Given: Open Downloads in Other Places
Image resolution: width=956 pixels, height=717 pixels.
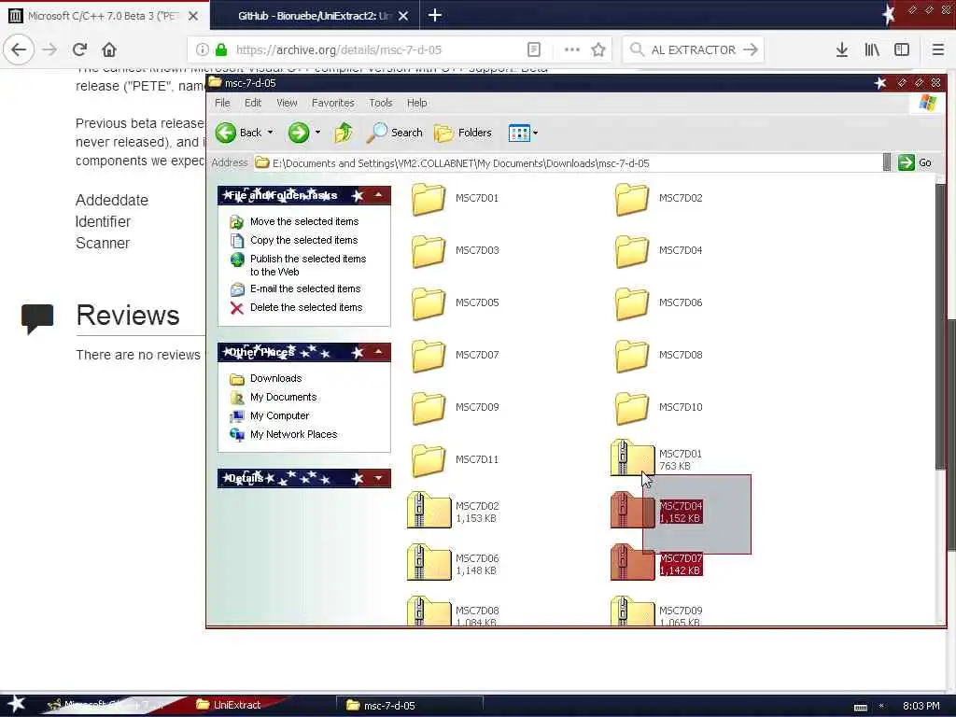Looking at the screenshot, I should tap(275, 378).
